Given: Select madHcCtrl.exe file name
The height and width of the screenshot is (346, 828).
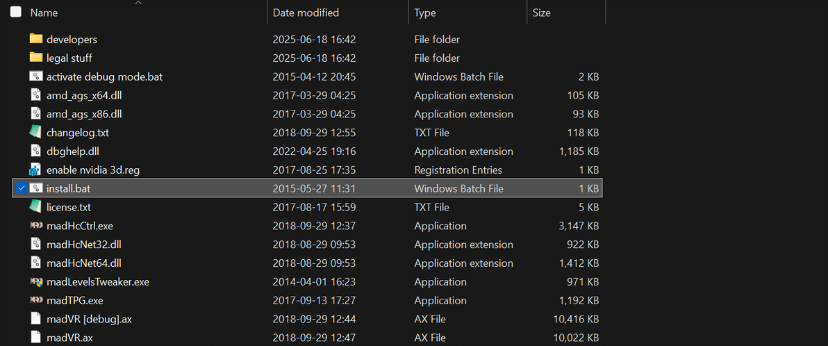Looking at the screenshot, I should pyautogui.click(x=80, y=226).
